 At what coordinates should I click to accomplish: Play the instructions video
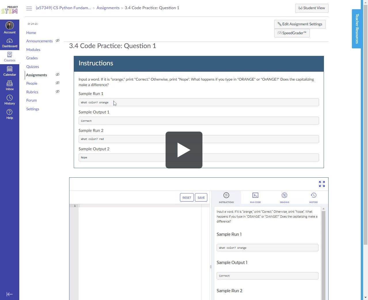pos(184,150)
